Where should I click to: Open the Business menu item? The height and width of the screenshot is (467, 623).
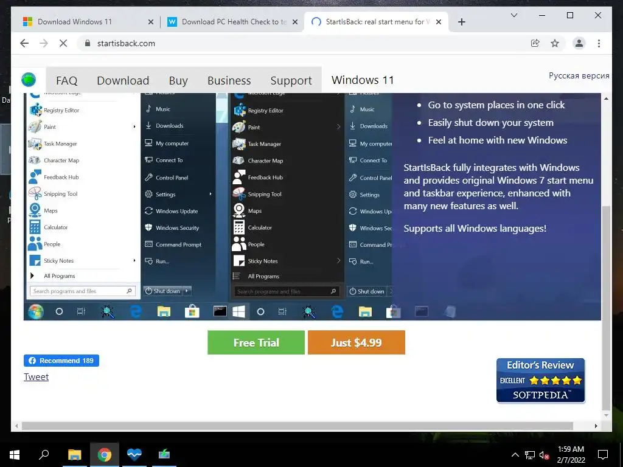pyautogui.click(x=229, y=80)
